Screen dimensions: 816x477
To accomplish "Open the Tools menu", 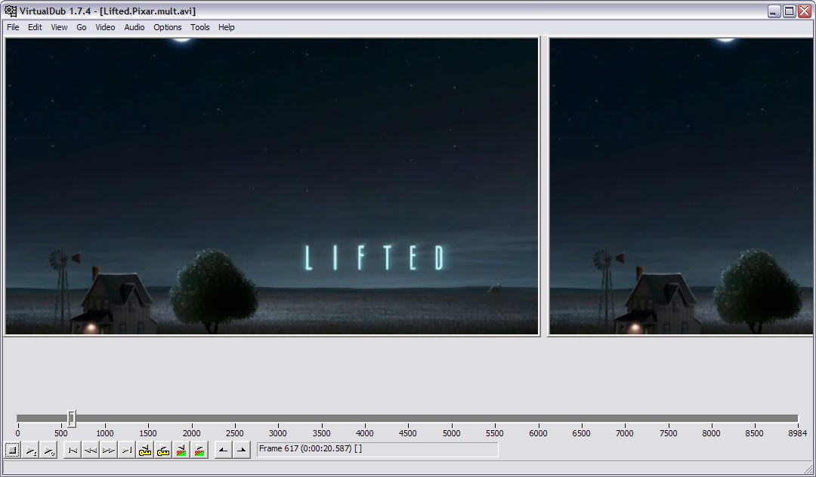I will click(199, 27).
